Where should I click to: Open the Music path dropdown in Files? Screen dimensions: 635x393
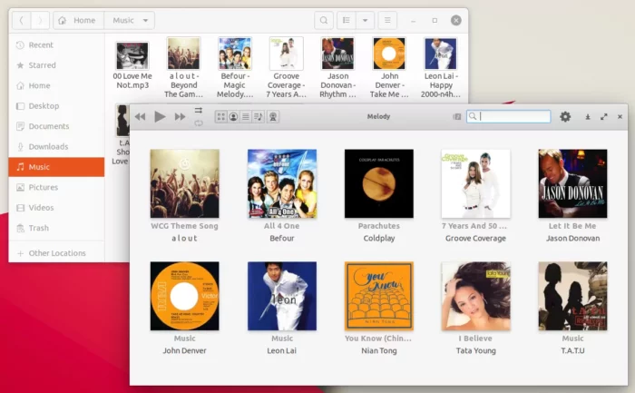[x=130, y=20]
